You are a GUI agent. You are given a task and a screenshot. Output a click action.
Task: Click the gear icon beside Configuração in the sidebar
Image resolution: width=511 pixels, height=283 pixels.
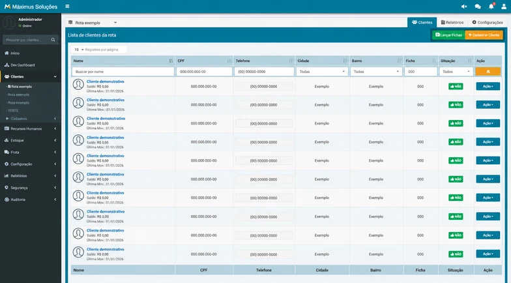coord(7,164)
